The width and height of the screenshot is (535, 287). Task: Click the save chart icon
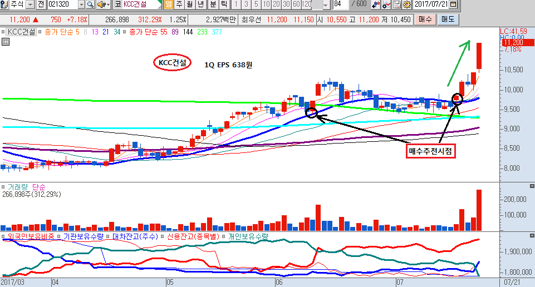(x=397, y=4)
